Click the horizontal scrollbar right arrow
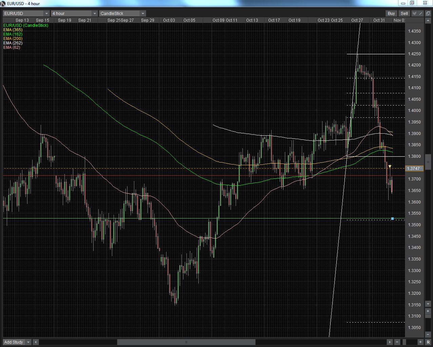This screenshot has width=433, height=347. click(390, 342)
